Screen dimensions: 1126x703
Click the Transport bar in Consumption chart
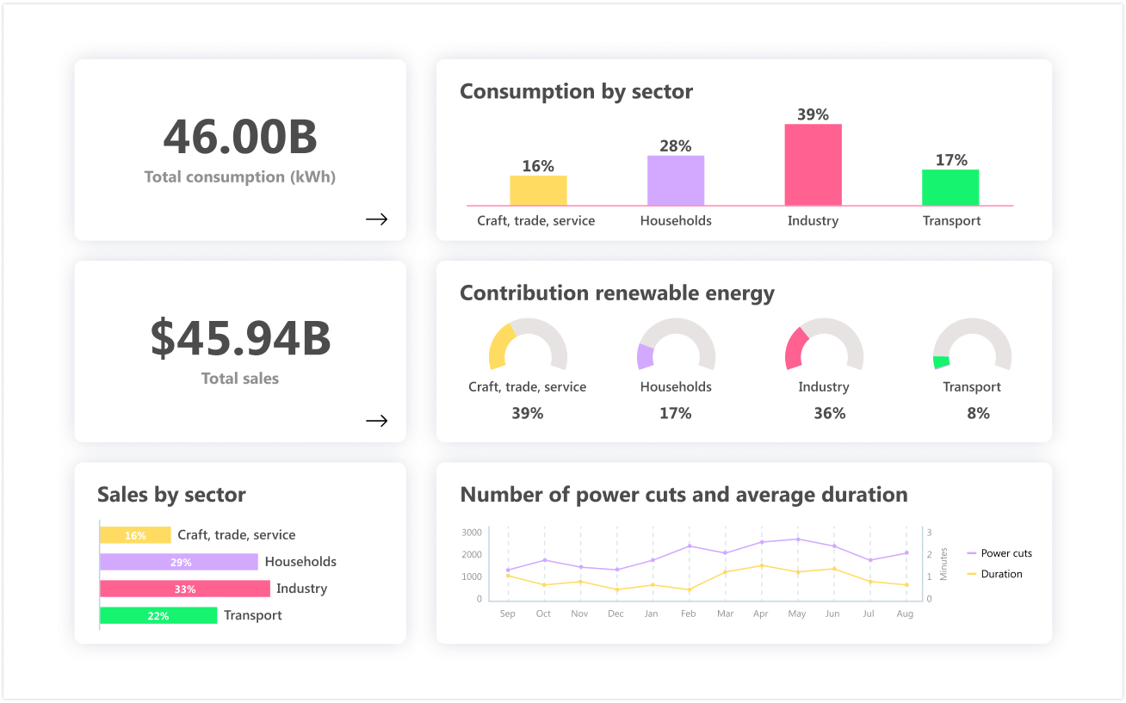pos(950,185)
